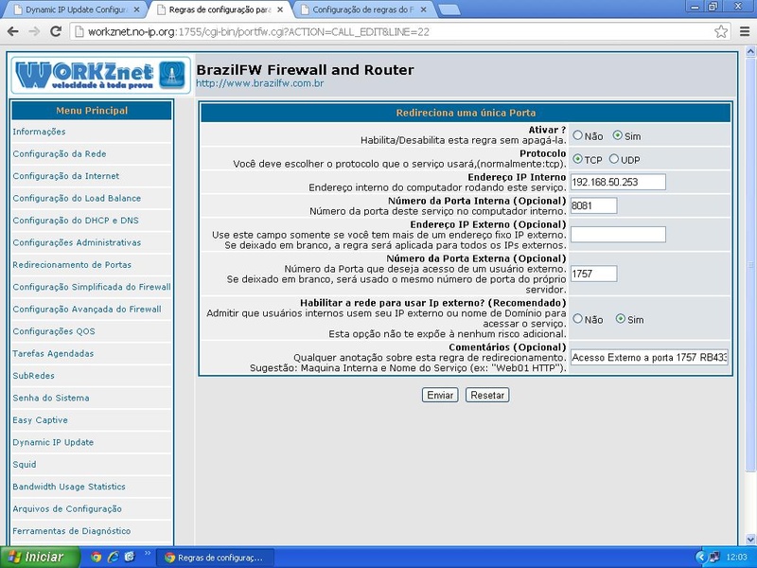Open SubRedes link
The height and width of the screenshot is (568, 757).
pos(33,376)
